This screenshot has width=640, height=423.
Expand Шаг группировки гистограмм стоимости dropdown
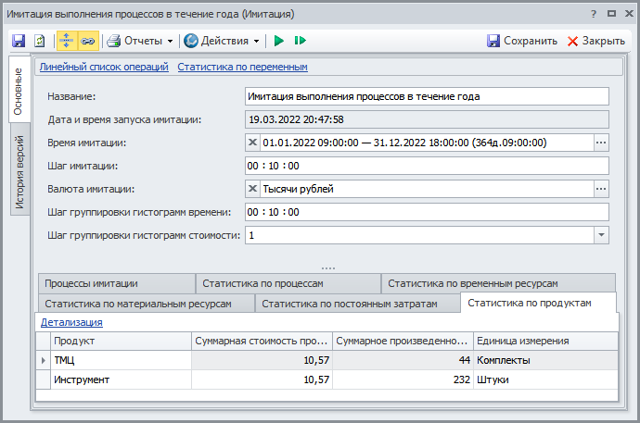click(600, 235)
